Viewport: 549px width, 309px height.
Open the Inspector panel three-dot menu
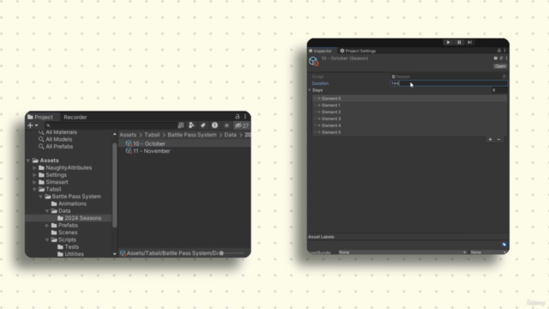(x=504, y=51)
